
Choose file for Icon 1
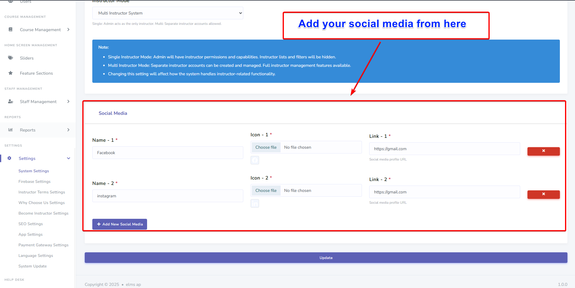coord(266,147)
